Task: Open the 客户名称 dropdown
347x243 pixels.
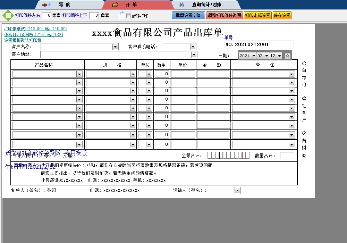Action: 116,46
